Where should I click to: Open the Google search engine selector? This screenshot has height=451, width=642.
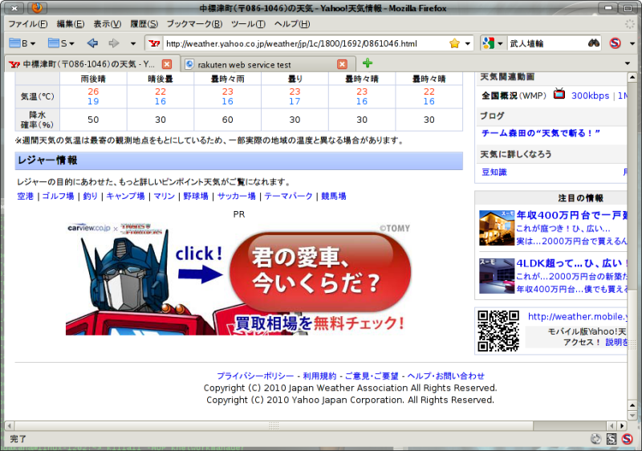(x=493, y=43)
